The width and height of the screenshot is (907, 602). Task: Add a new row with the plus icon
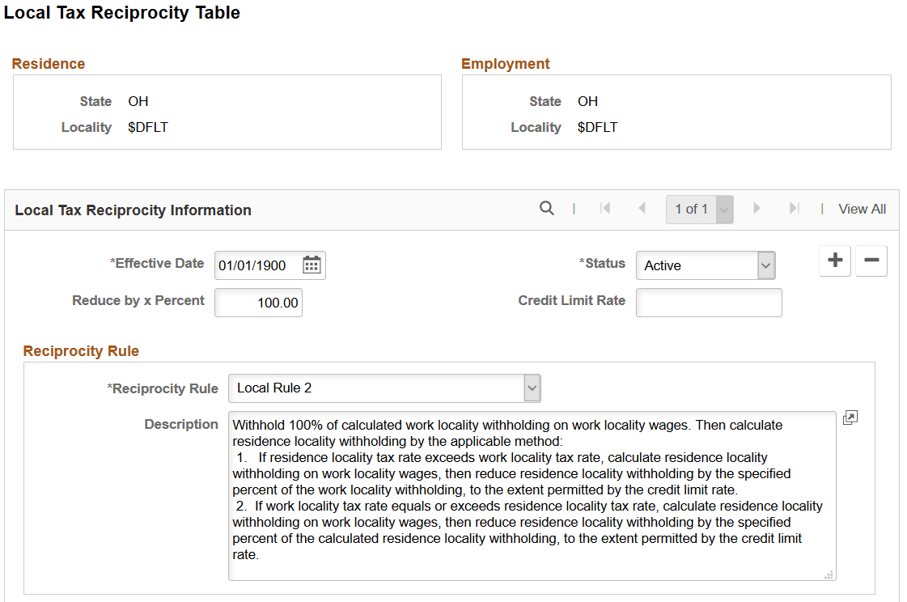tap(834, 261)
